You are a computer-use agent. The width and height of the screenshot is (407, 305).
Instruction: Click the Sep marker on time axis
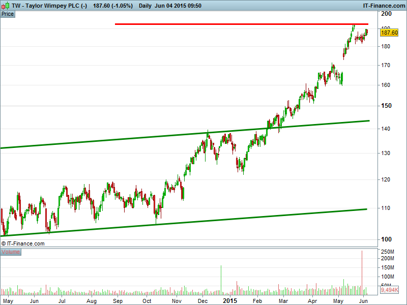[x=118, y=301]
